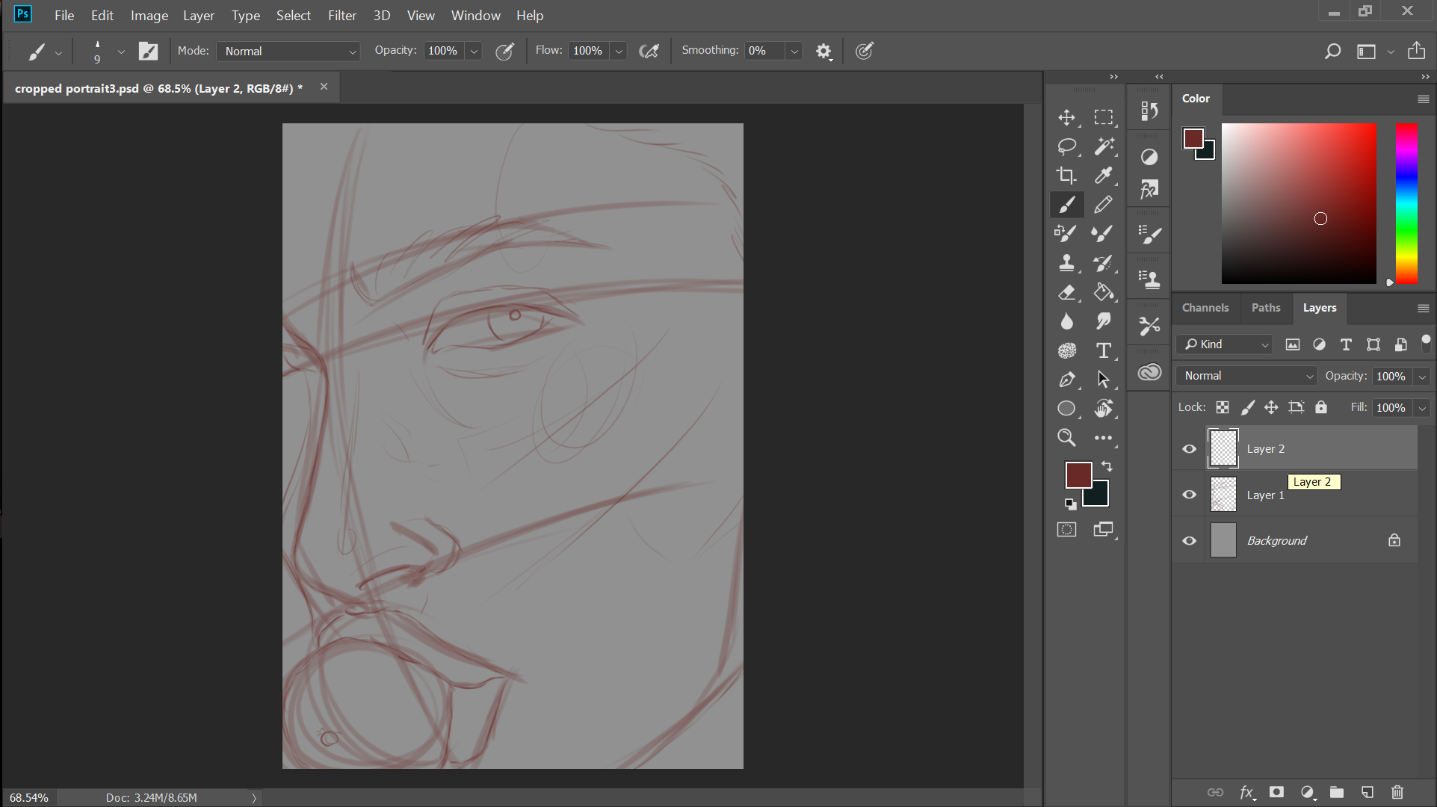Open the Edit Toolbar ellipsis
This screenshot has width=1437, height=807.
click(x=1103, y=438)
